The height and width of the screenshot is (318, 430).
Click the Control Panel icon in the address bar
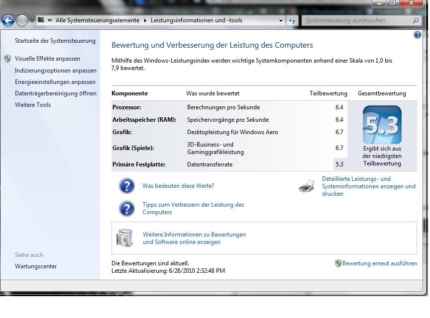(41, 20)
